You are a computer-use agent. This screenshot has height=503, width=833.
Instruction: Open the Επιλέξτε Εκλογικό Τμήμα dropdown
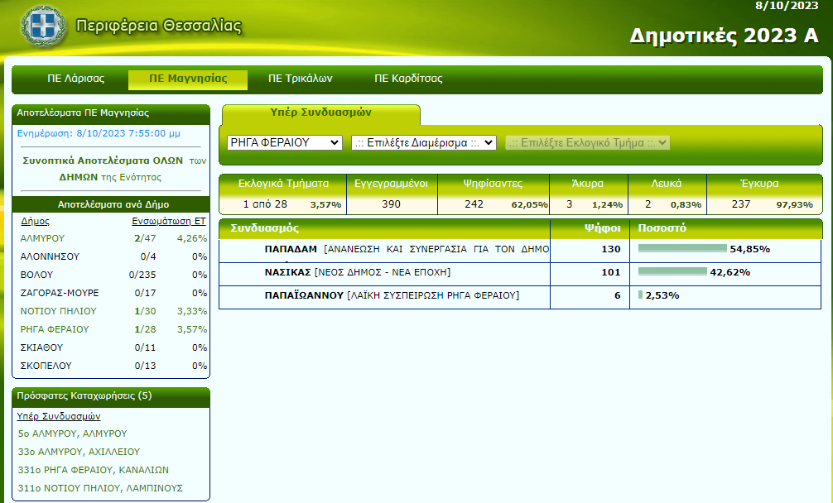587,142
